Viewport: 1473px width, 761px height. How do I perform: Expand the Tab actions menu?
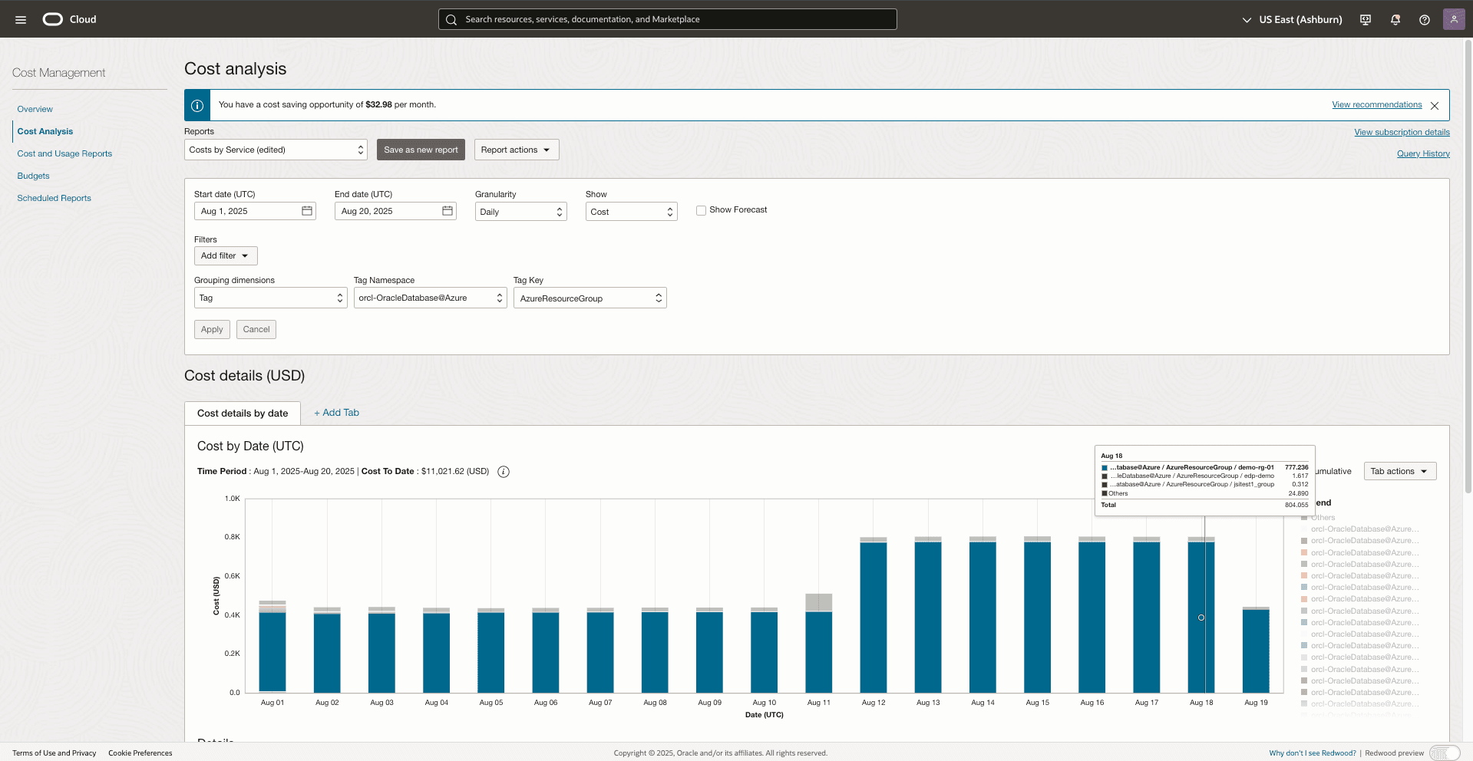click(1400, 471)
